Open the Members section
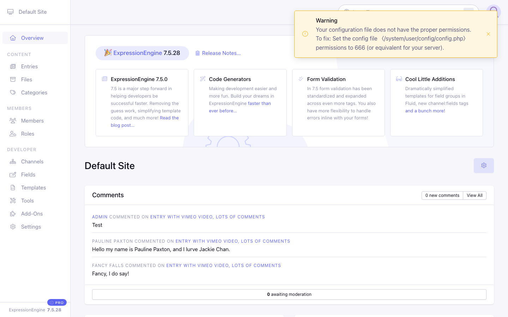Screen dimensions: 508x317 tap(35, 121)
